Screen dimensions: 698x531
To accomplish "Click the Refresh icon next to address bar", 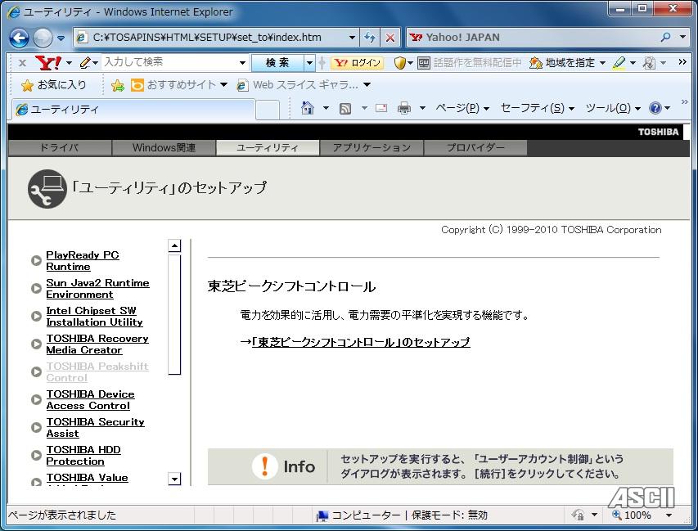I will (x=370, y=38).
